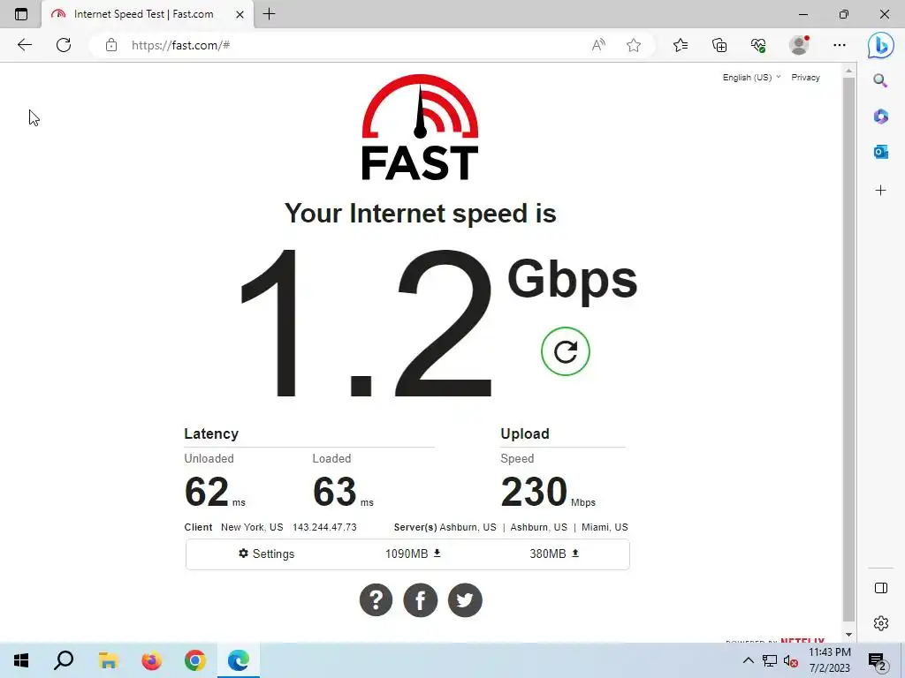Open Collections in the Edge toolbar

pyautogui.click(x=719, y=45)
